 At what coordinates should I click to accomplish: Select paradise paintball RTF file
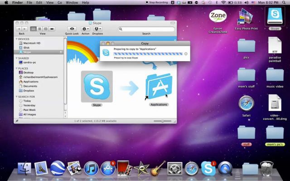pos(275,45)
